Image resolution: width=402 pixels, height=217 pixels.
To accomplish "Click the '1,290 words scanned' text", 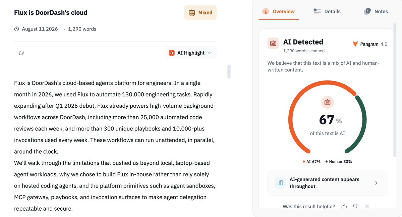I will pos(304,51).
